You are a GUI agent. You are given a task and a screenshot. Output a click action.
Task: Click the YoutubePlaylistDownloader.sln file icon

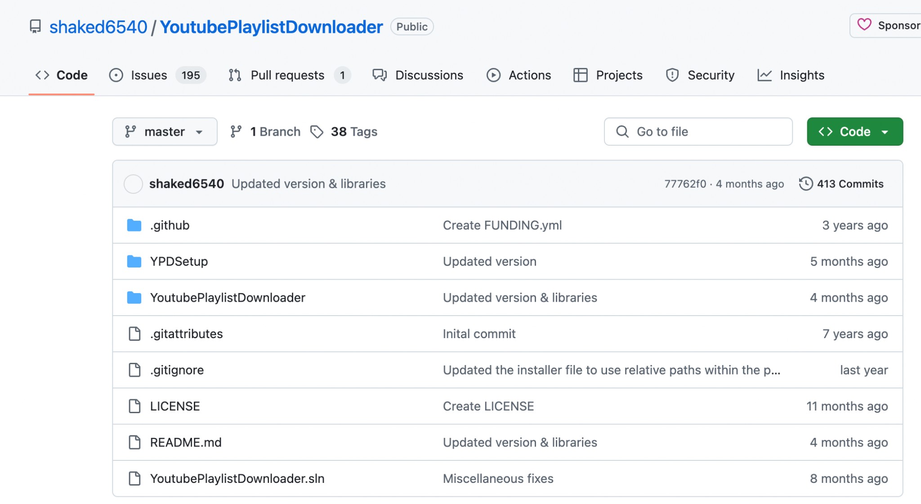coord(134,478)
